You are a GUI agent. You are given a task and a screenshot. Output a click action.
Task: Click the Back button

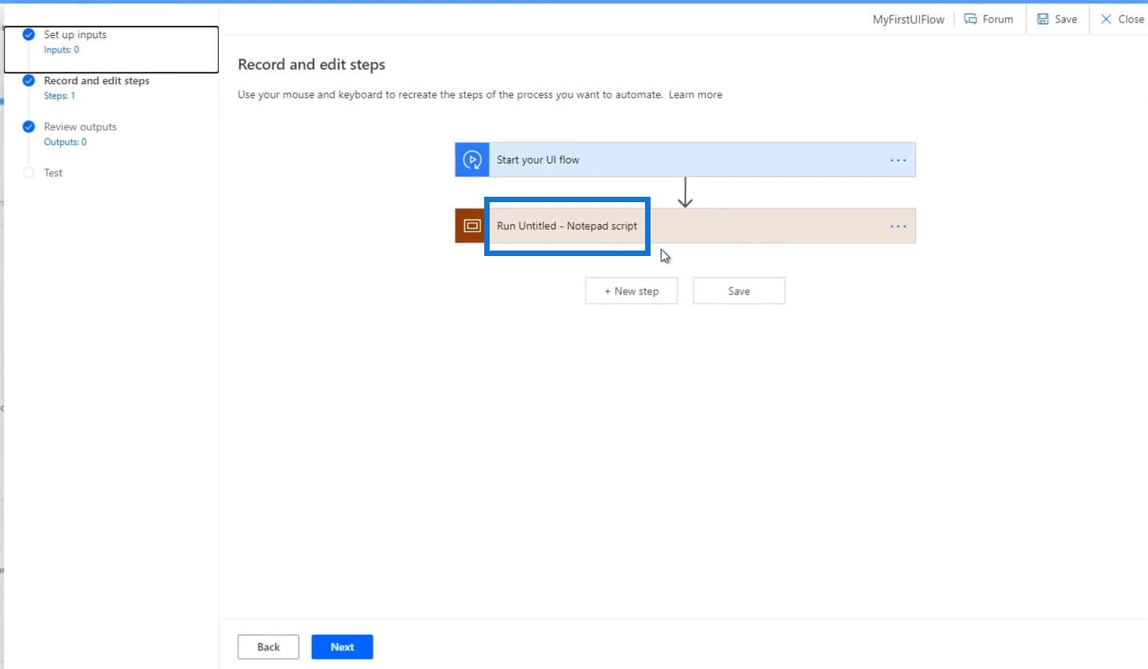click(269, 647)
